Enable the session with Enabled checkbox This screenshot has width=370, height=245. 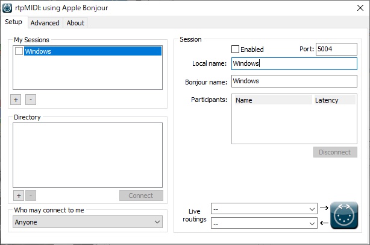[235, 49]
